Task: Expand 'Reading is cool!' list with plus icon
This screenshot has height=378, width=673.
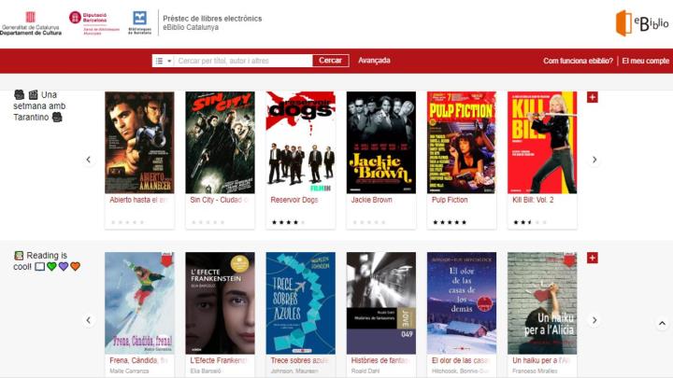Action: point(593,258)
